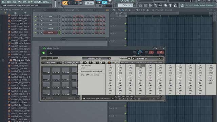Adjust the Channel rack Swing knob
The height and width of the screenshot is (122, 217).
[94, 10]
